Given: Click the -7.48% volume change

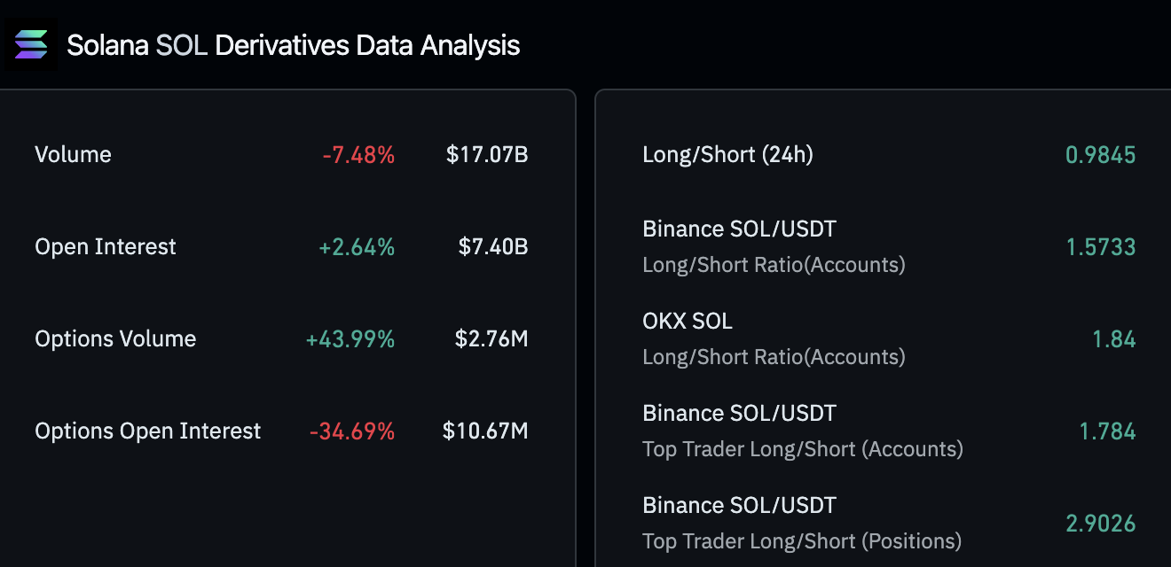Looking at the screenshot, I should click(358, 155).
